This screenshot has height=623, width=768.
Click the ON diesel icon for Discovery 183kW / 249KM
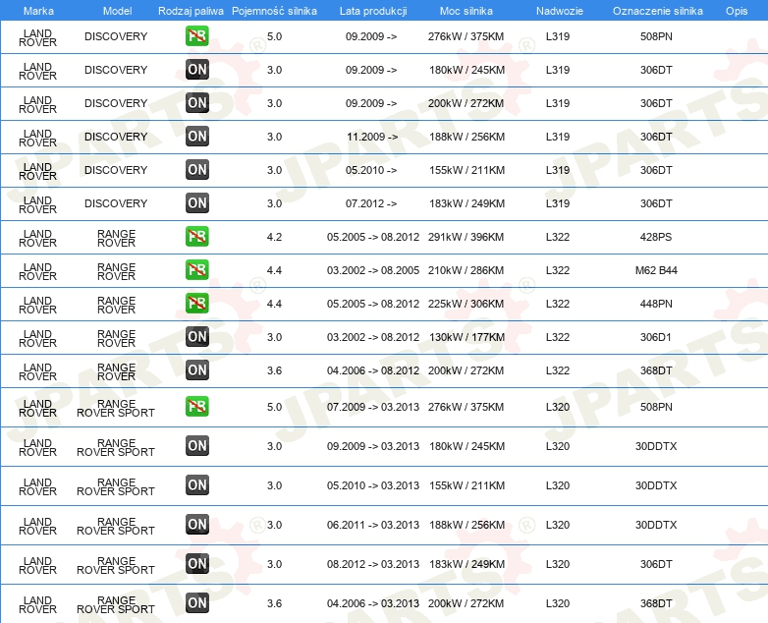[x=196, y=203]
